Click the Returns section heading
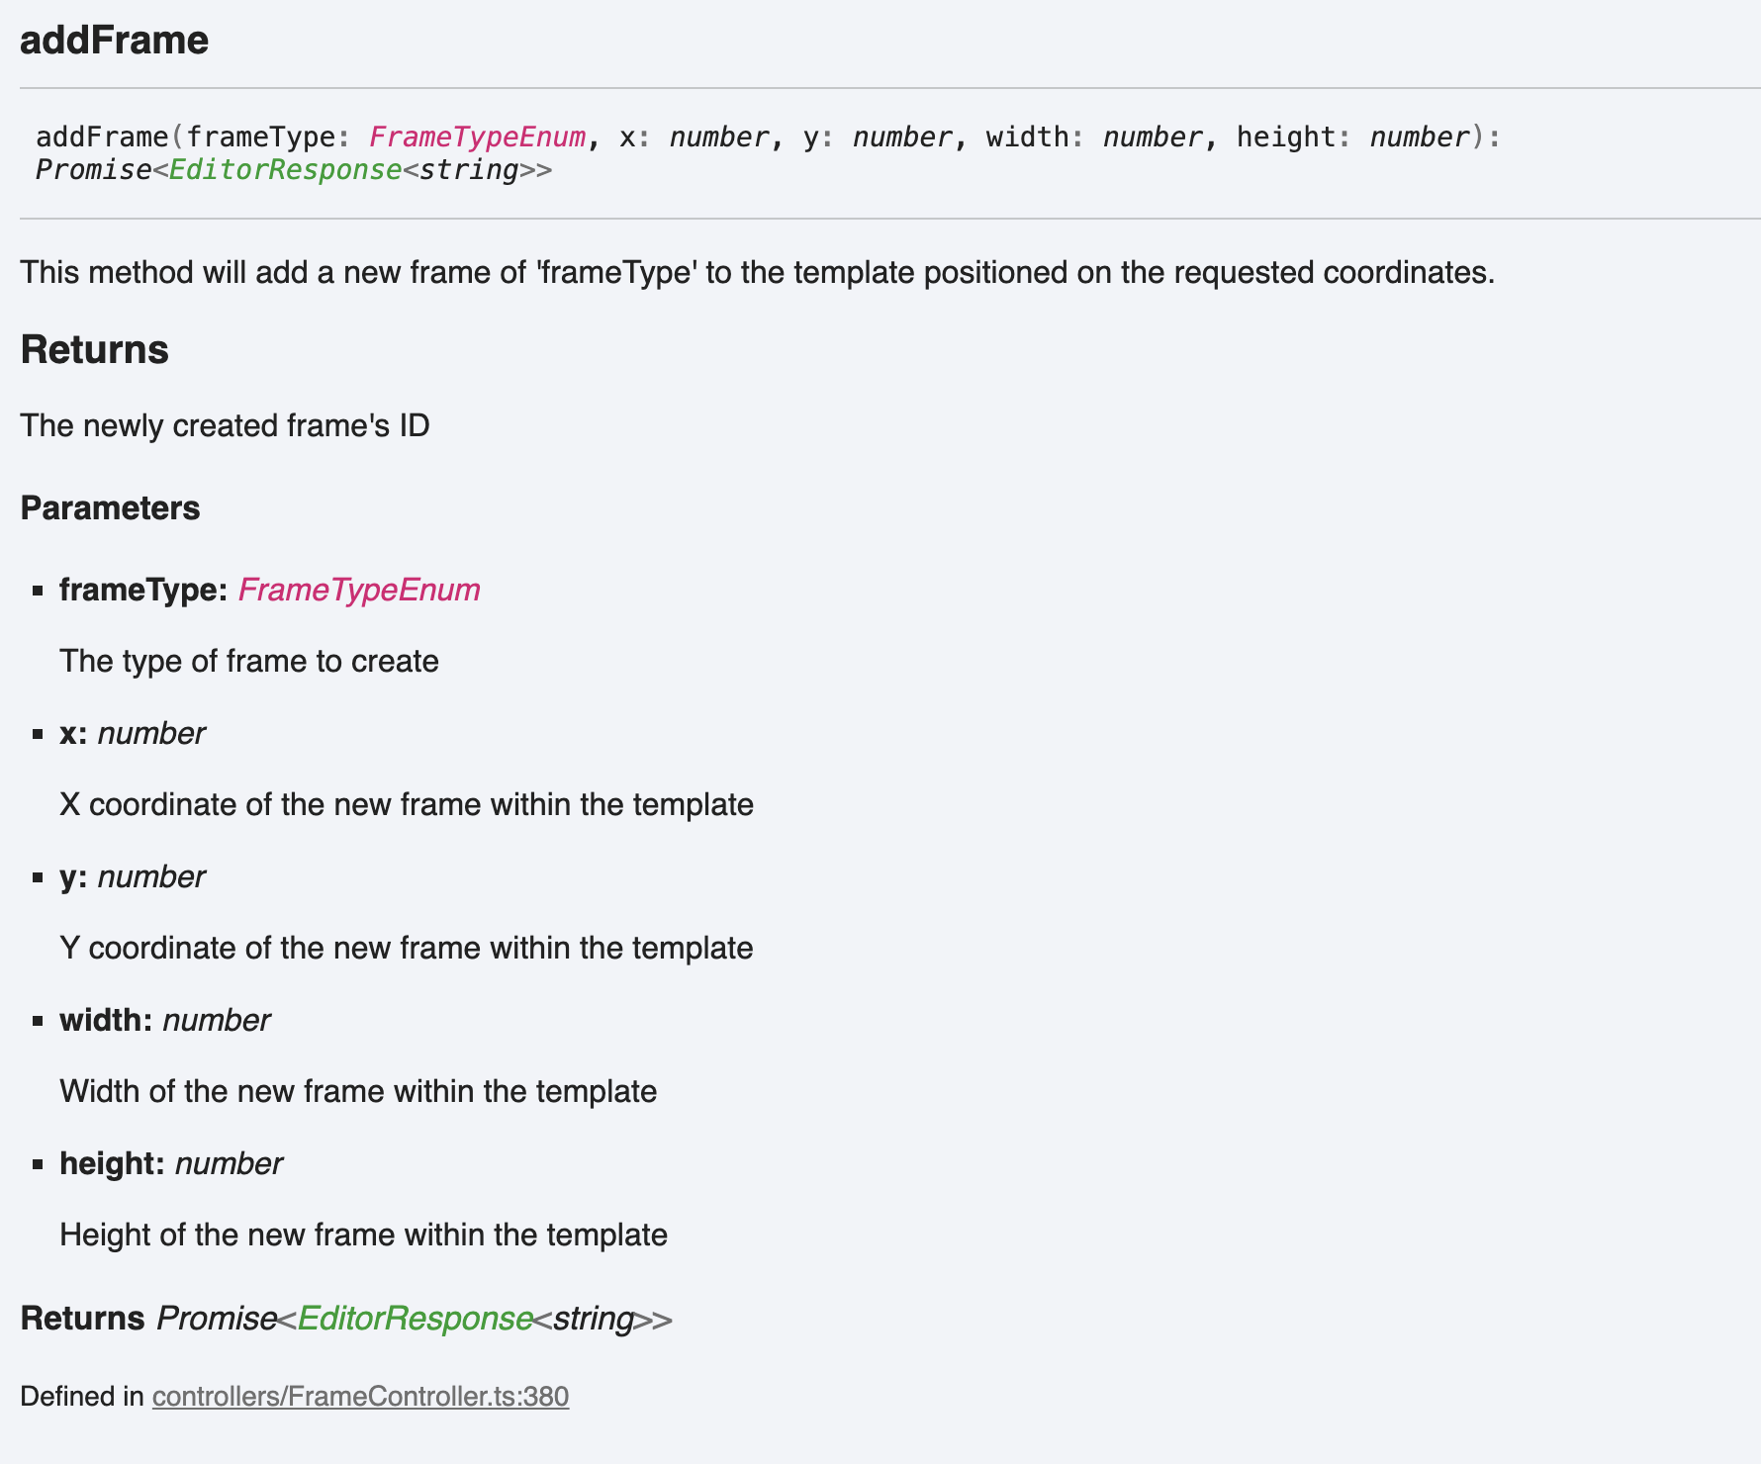The width and height of the screenshot is (1761, 1464). [x=95, y=350]
